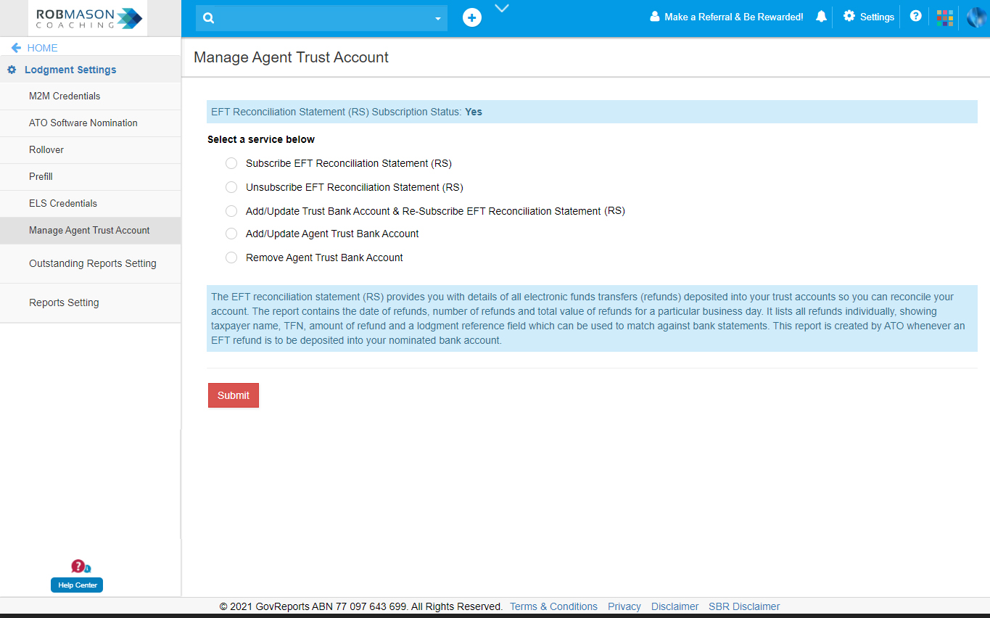990x618 pixels.
Task: Click the magnifier search icon
Action: tap(209, 18)
